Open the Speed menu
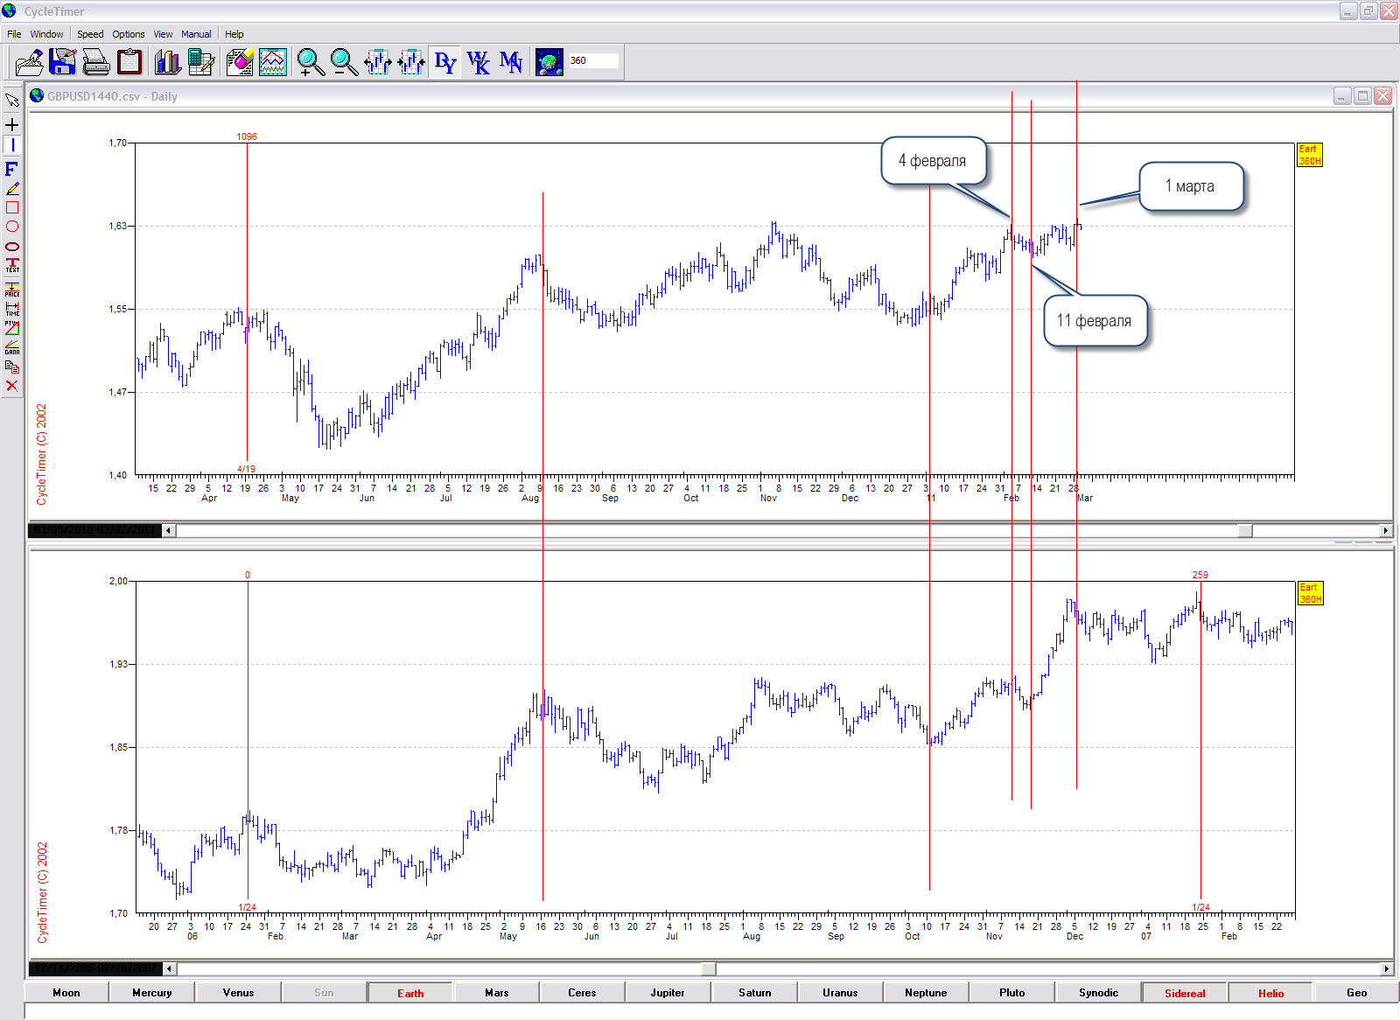Screen dimensions: 1400x1020 (x=90, y=34)
